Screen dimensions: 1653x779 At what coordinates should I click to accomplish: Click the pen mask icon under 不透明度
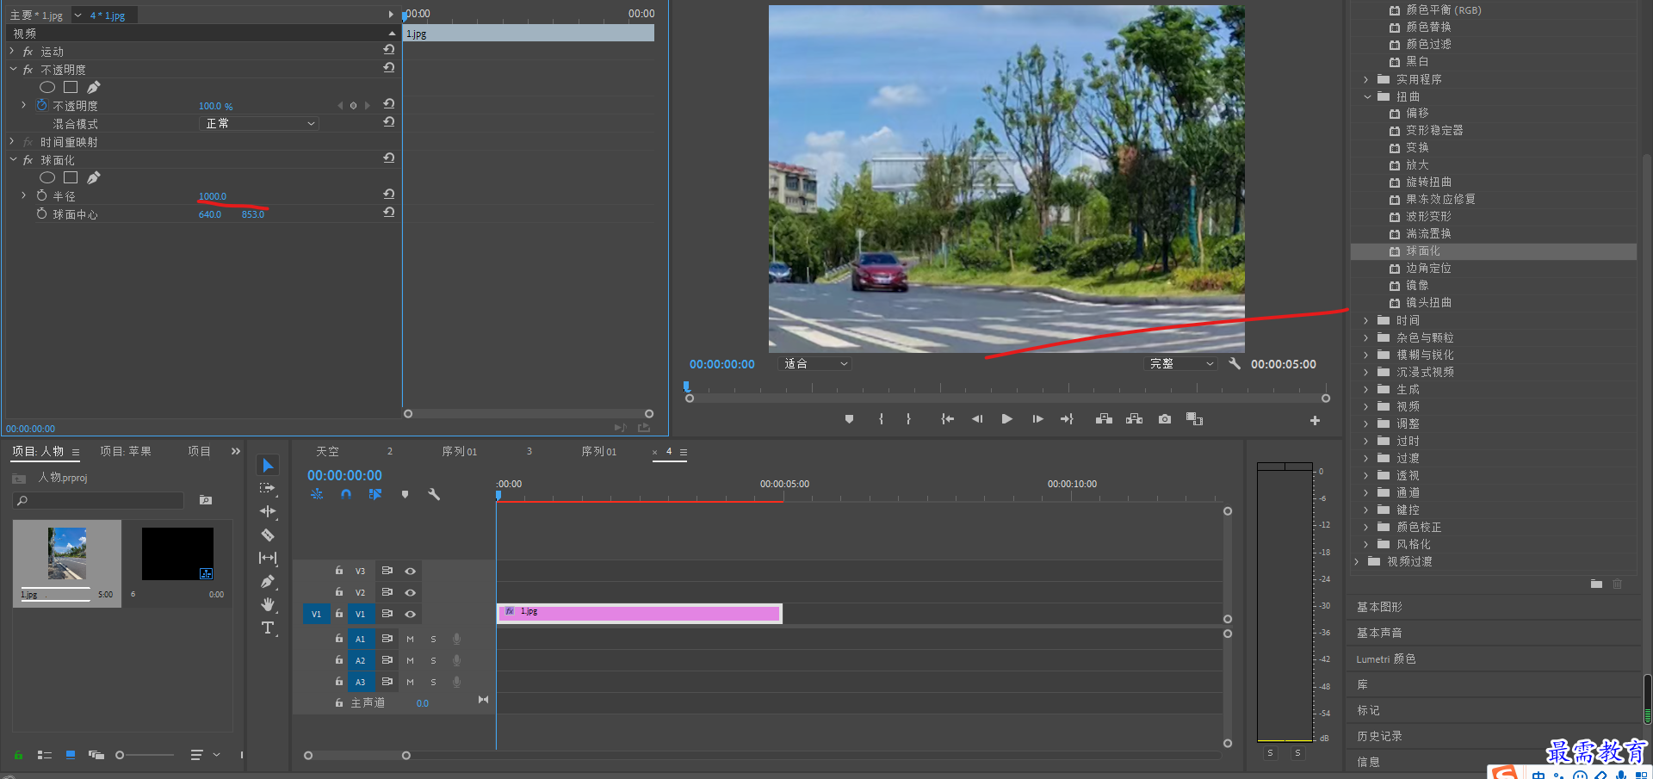pyautogui.click(x=93, y=87)
